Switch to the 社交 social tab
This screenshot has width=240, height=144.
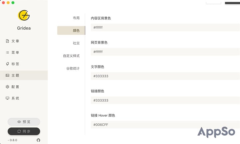pyautogui.click(x=76, y=43)
